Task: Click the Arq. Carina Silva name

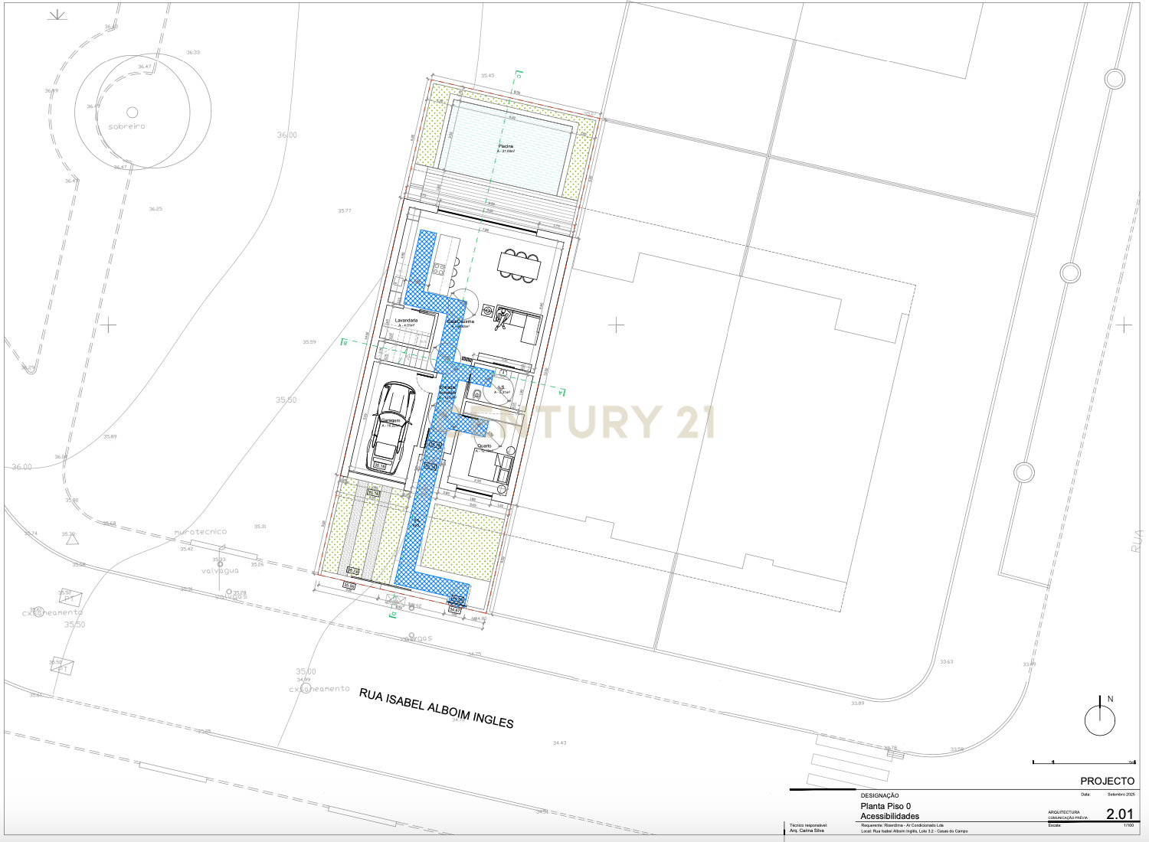Action: (x=807, y=831)
